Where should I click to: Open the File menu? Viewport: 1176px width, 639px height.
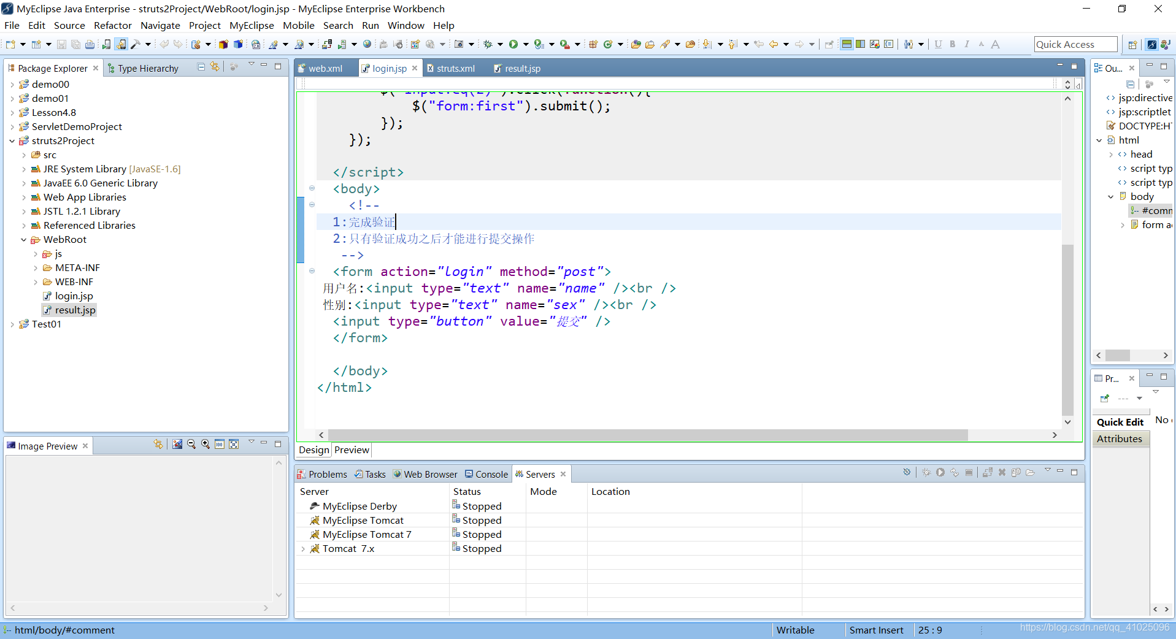pyautogui.click(x=12, y=25)
